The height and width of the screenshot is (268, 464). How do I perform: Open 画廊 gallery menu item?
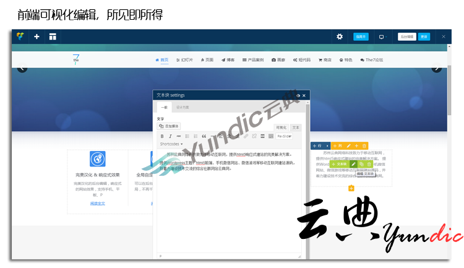278,60
